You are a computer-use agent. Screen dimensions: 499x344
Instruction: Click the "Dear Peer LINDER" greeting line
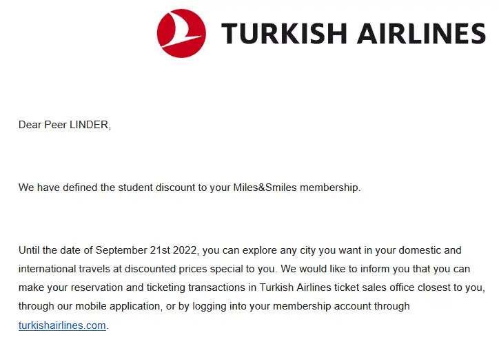coord(64,125)
